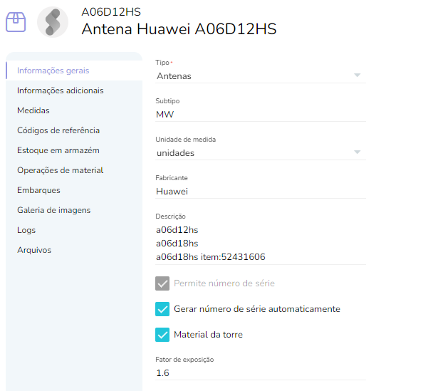Edit the Subtipo field containing MW
The width and height of the screenshot is (428, 391).
click(x=261, y=114)
